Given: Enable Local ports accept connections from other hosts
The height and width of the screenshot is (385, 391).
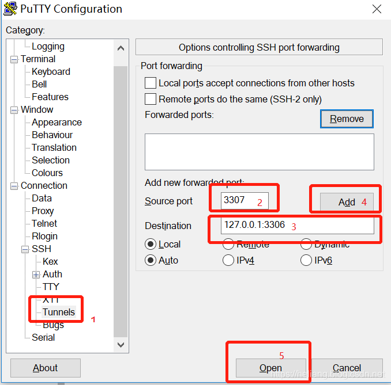Looking at the screenshot, I should 151,83.
